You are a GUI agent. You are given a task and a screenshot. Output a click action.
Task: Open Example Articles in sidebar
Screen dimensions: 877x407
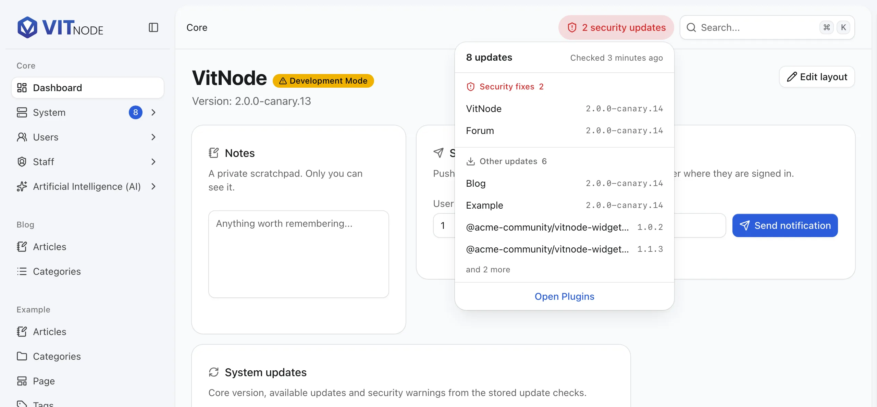pos(88,332)
